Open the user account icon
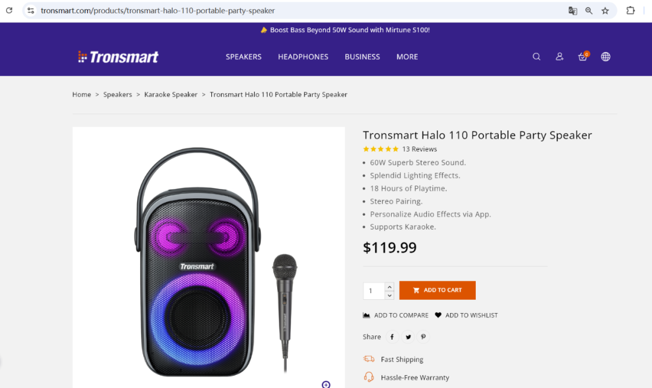Image resolution: width=652 pixels, height=388 pixels. tap(559, 57)
